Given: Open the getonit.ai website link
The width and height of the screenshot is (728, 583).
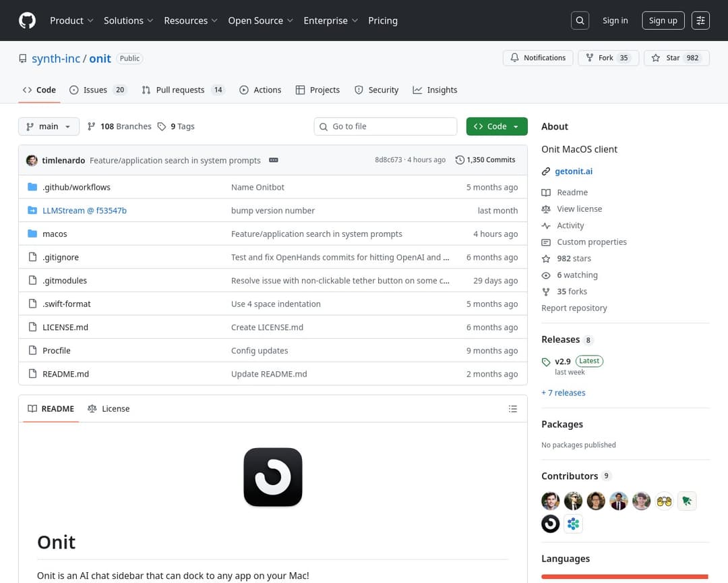Looking at the screenshot, I should (574, 171).
